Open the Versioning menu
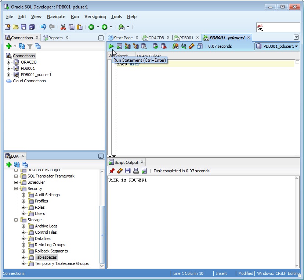 click(95, 17)
